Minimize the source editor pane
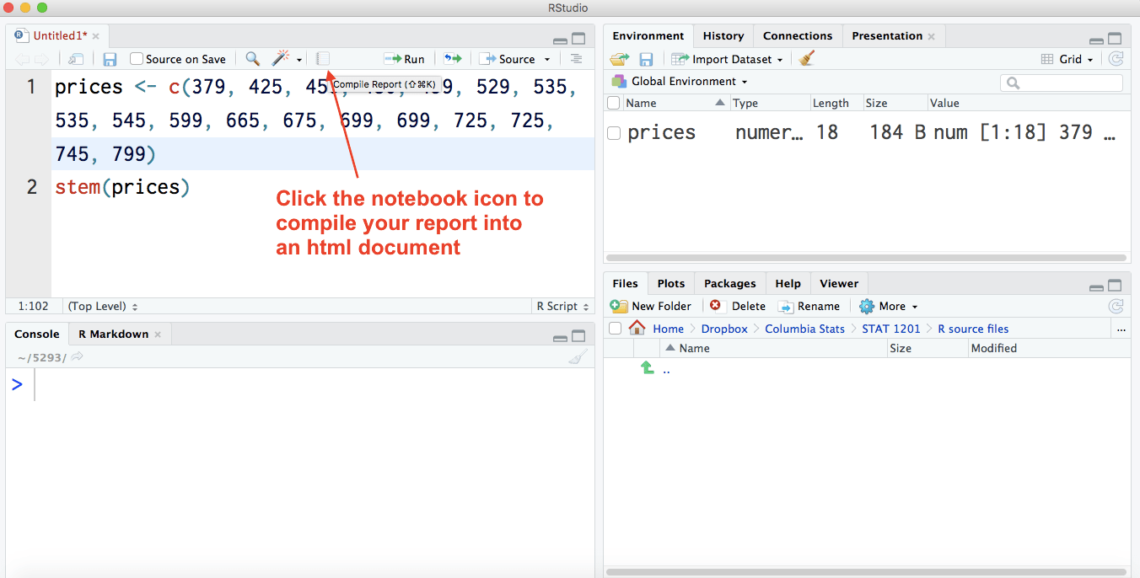1140x578 pixels. point(560,40)
